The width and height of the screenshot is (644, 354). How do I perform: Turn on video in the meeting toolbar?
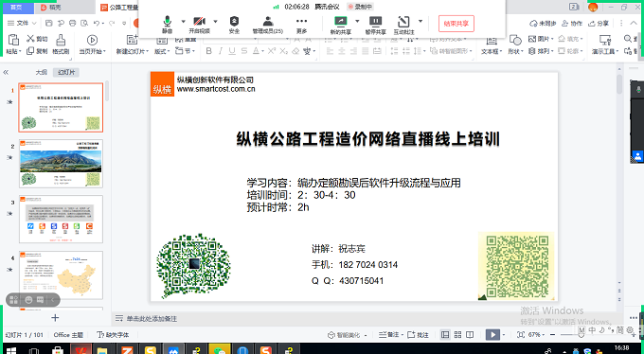[x=199, y=25]
